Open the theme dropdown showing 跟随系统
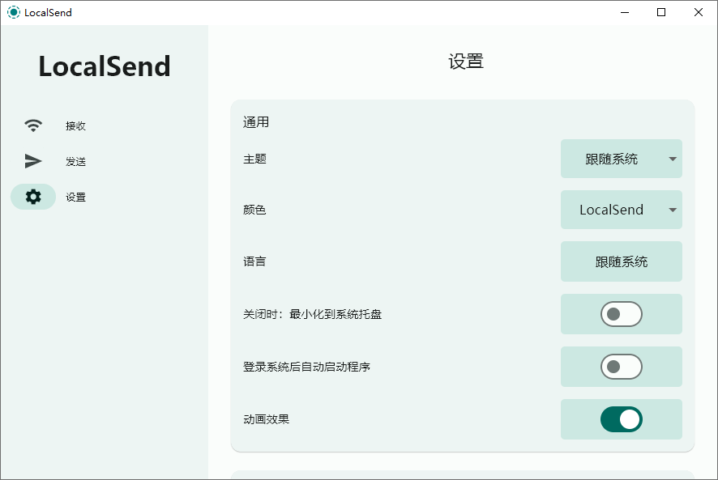Screen dimensions: 718x480 point(622,159)
